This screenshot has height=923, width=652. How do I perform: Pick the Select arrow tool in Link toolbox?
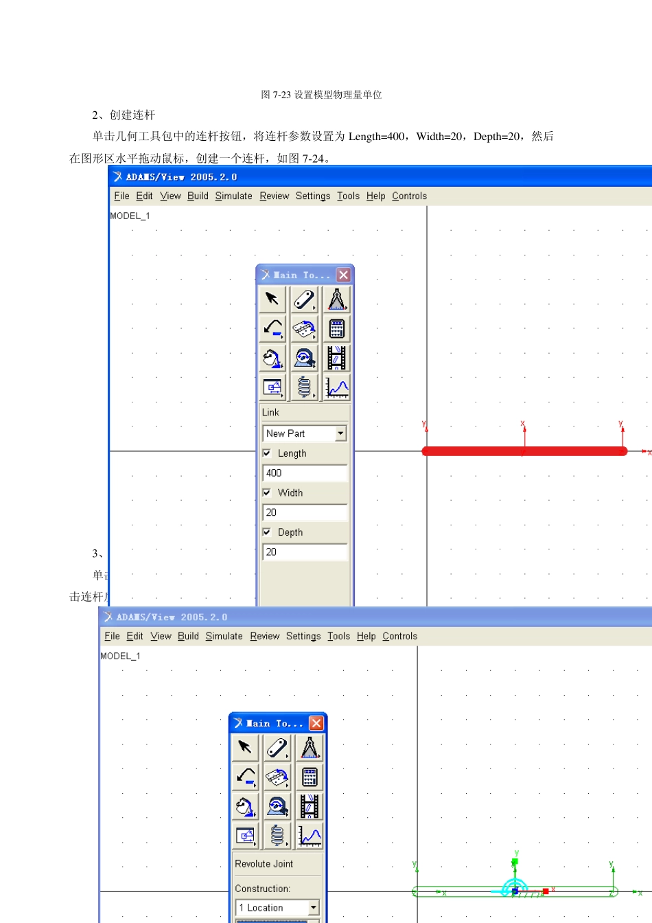272,299
